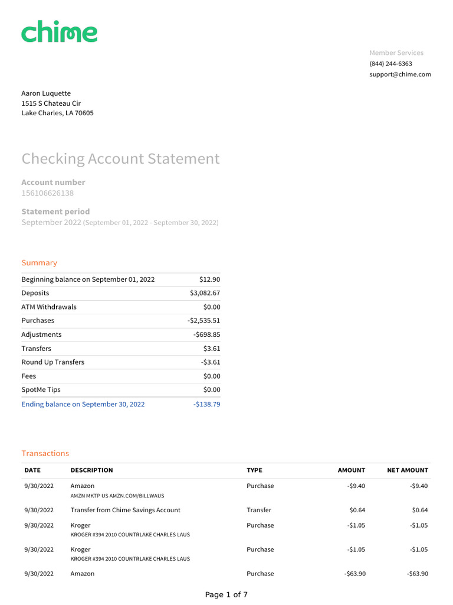Click the Round Up Transfers row label

[x=52, y=362]
